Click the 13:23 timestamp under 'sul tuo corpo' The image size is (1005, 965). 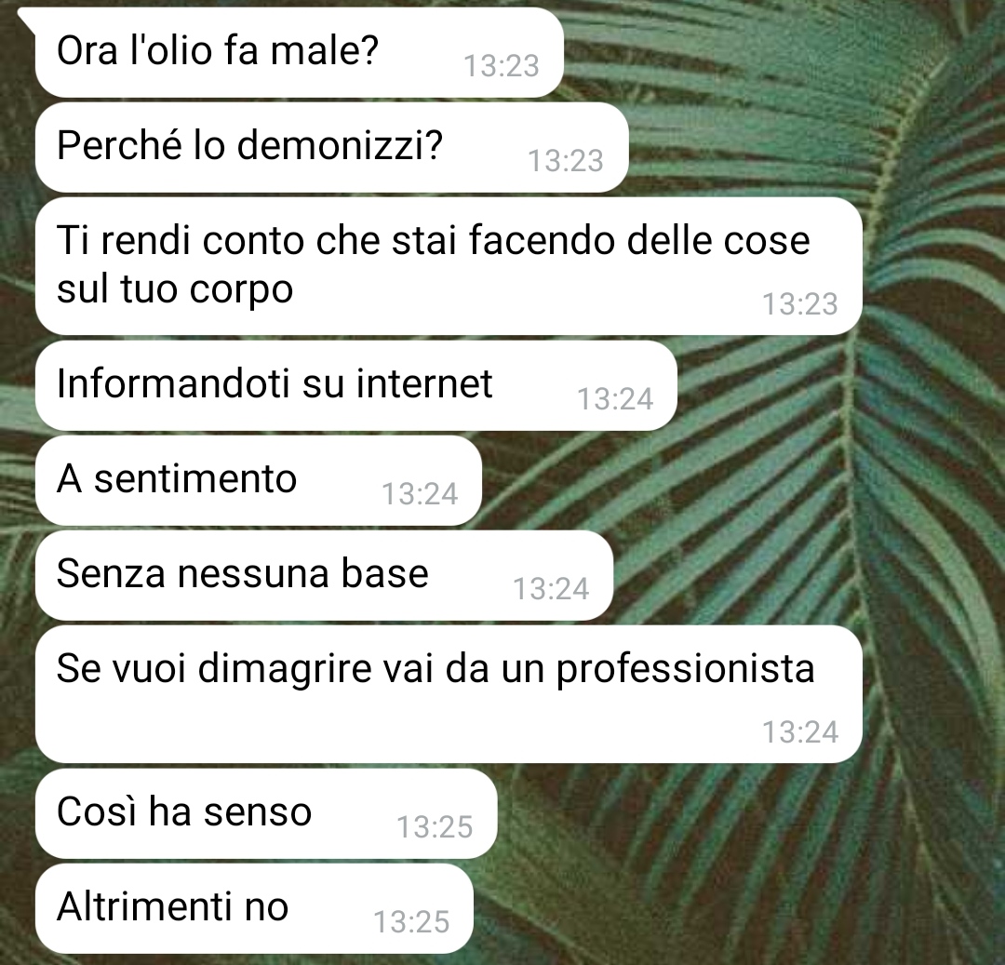800,303
